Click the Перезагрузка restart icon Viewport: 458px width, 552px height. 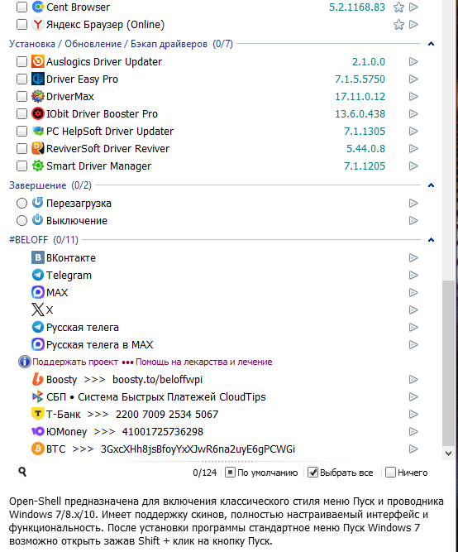pyautogui.click(x=38, y=203)
